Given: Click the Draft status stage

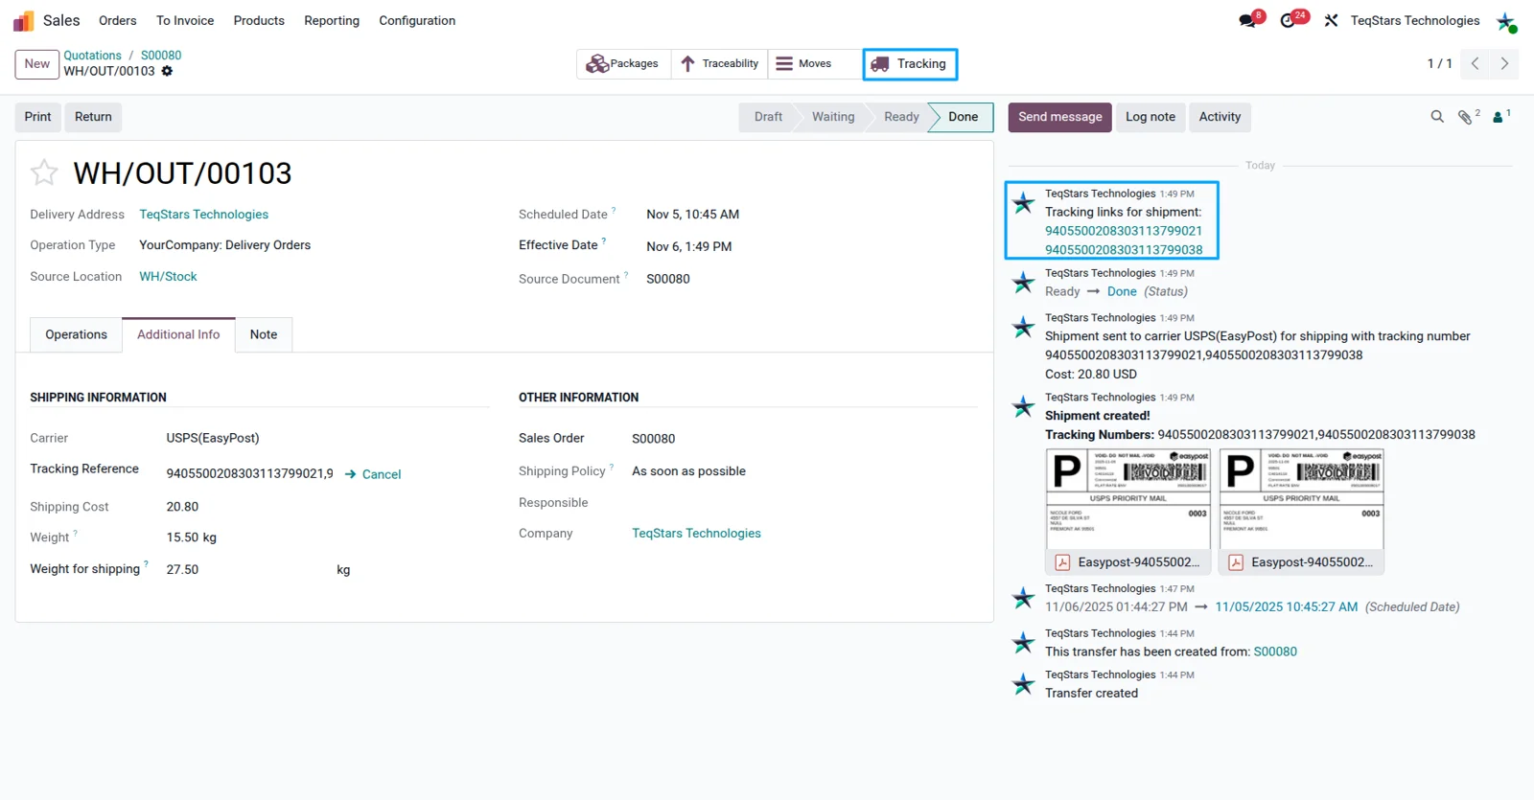Looking at the screenshot, I should (768, 117).
